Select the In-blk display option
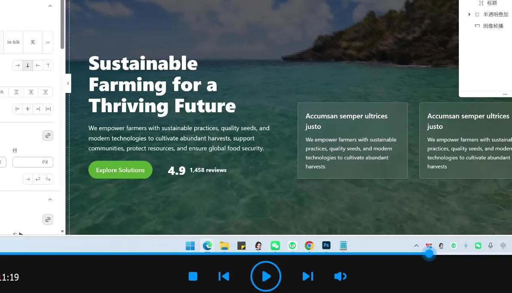The width and height of the screenshot is (512, 293). click(x=13, y=42)
